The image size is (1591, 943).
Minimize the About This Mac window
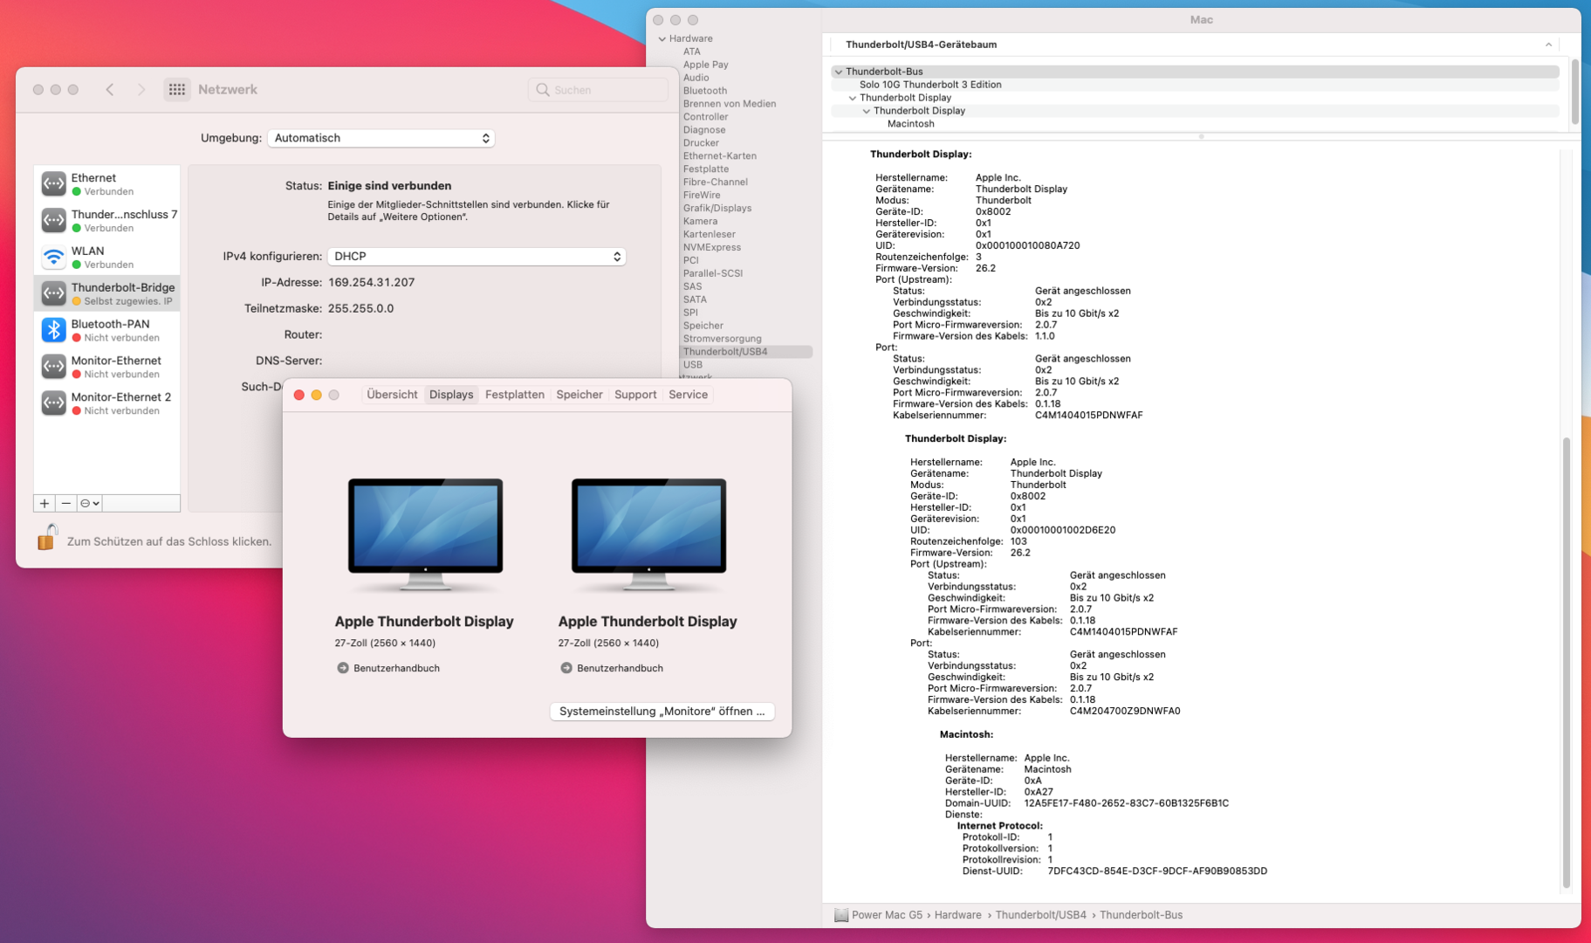tap(317, 395)
